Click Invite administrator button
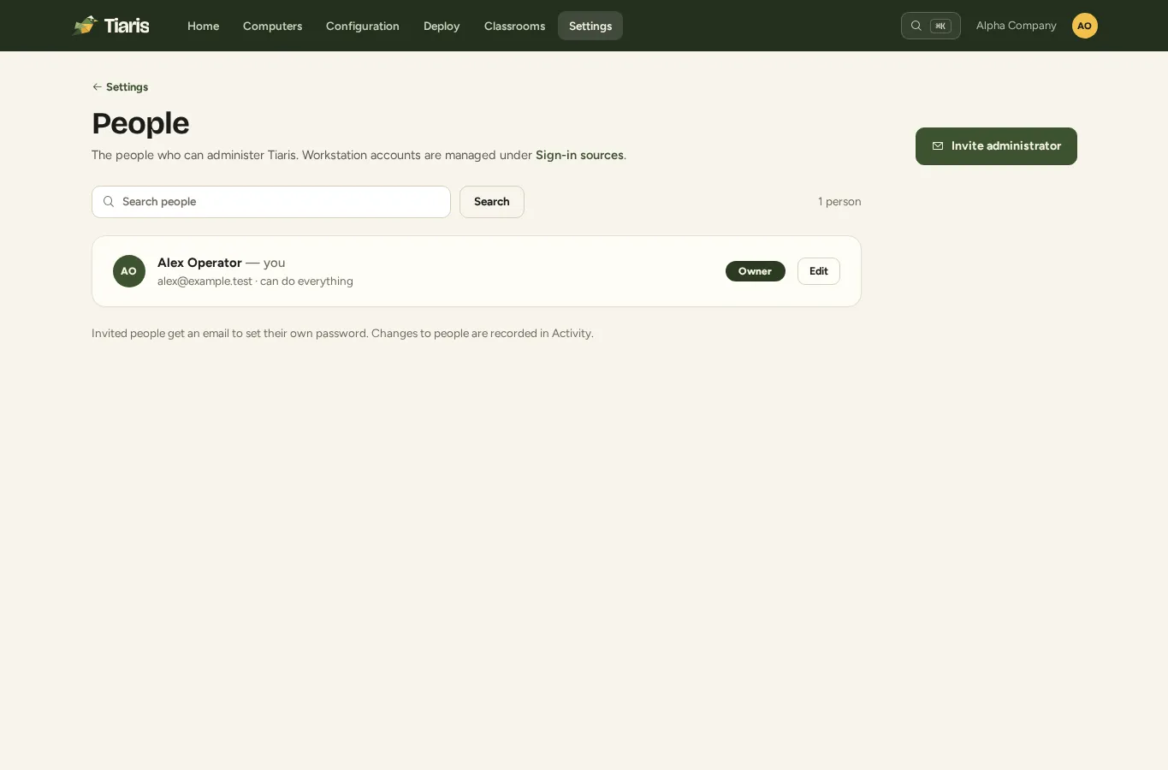The width and height of the screenshot is (1168, 770). click(x=996, y=146)
